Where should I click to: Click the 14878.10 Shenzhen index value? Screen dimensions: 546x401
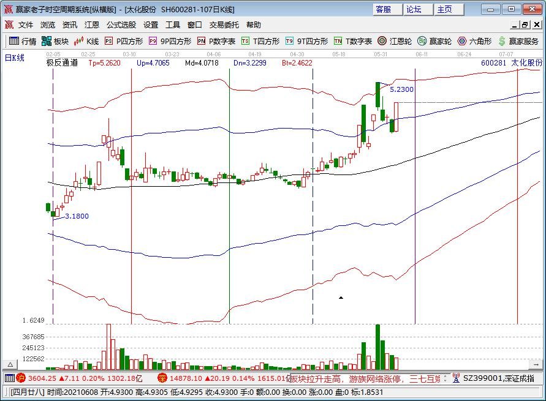[x=186, y=378]
